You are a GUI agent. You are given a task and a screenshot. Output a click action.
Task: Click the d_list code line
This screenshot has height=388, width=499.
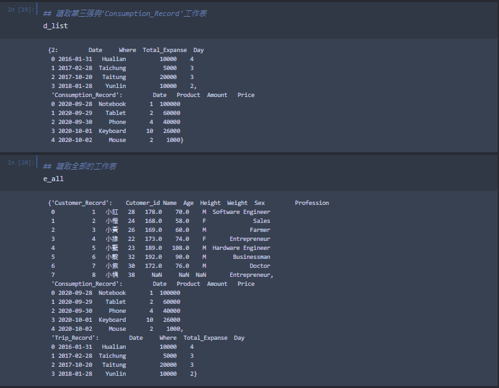pos(55,26)
